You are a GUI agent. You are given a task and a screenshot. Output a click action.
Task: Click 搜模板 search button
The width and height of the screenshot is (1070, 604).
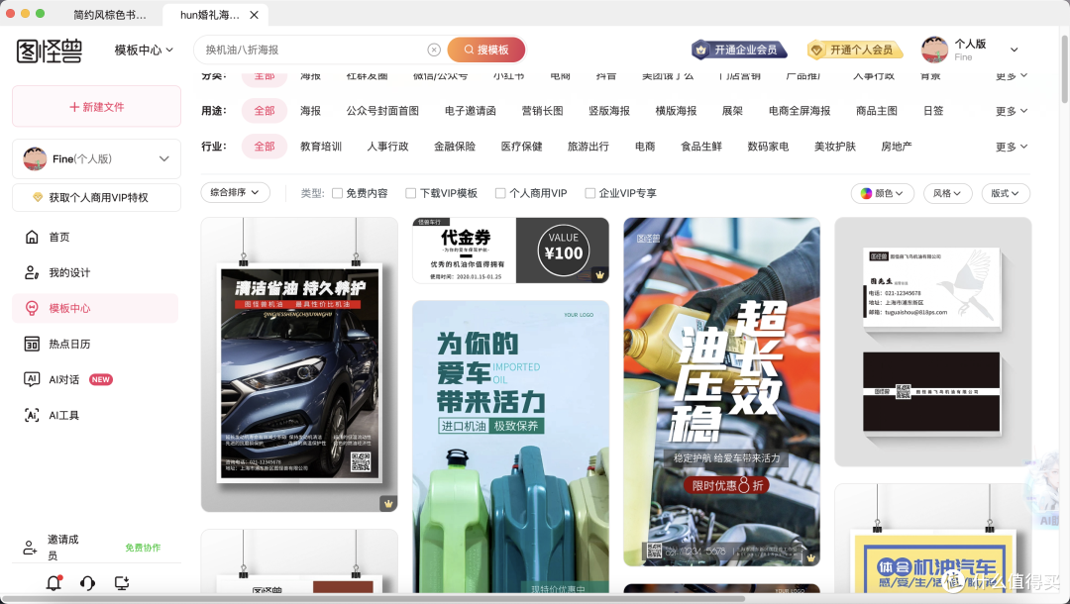486,50
